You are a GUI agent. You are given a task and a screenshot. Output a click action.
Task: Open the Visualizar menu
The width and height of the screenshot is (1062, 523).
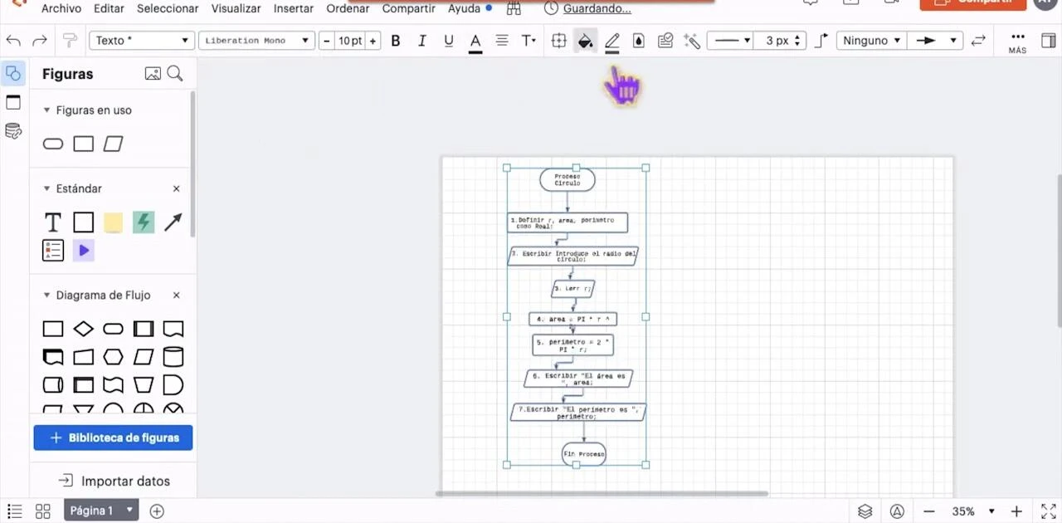[x=236, y=8]
